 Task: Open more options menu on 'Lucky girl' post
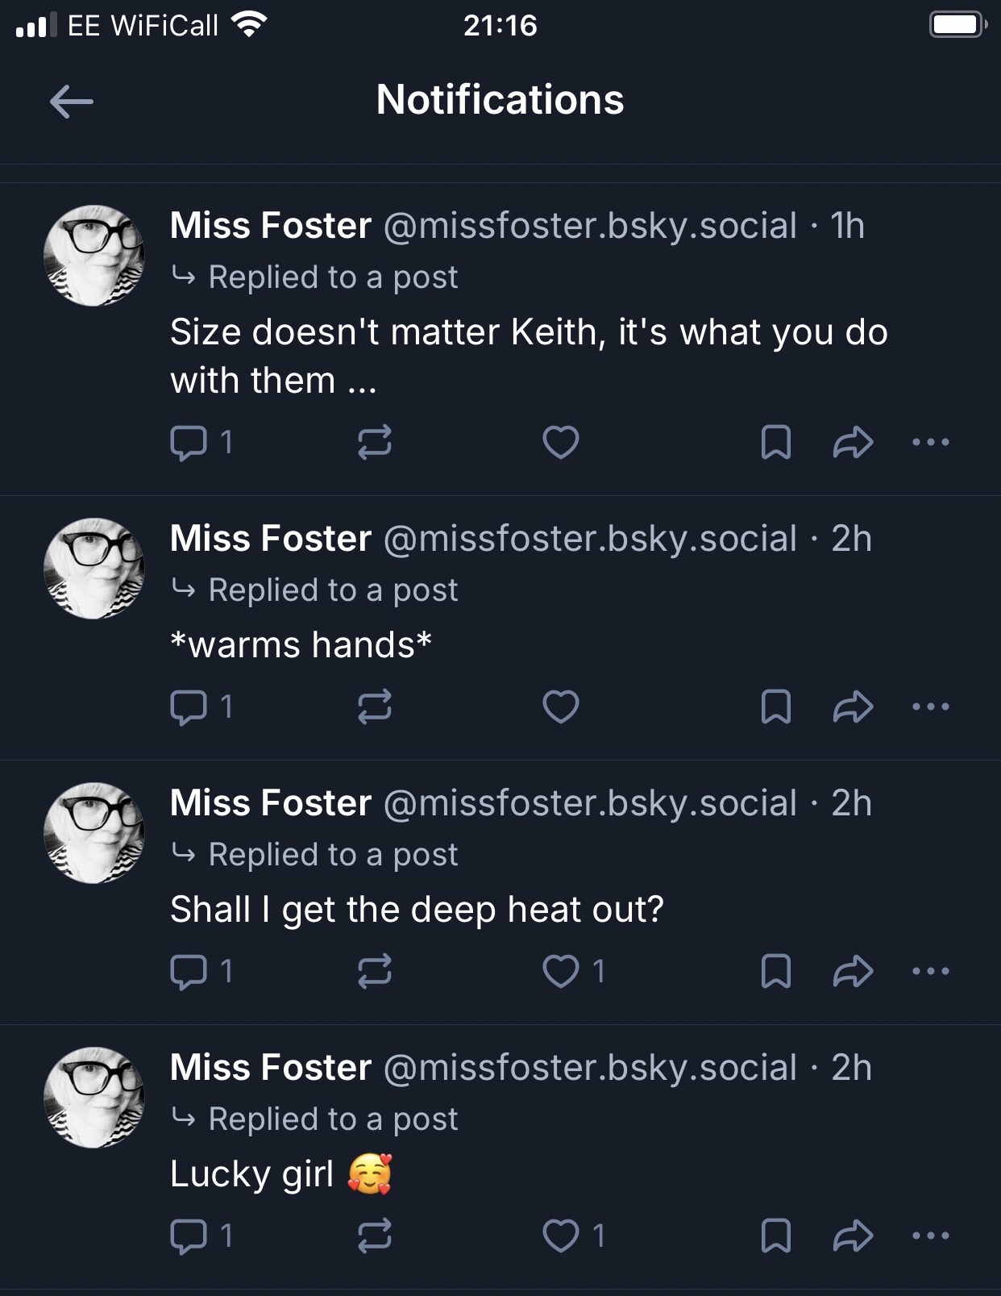[931, 1236]
